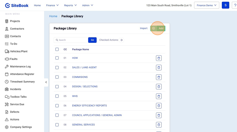
Task: Delete the HOW package via trash icon
Action: pos(159,58)
